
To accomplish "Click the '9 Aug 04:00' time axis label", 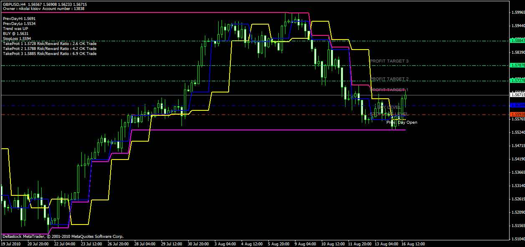I will (305, 244).
